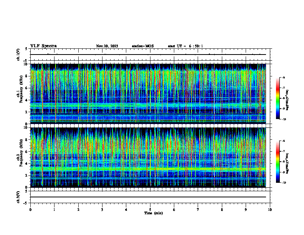Click the "8" kHz tick of ch.2 spectrogram
This screenshot has width=304, height=235.
tap(27, 140)
